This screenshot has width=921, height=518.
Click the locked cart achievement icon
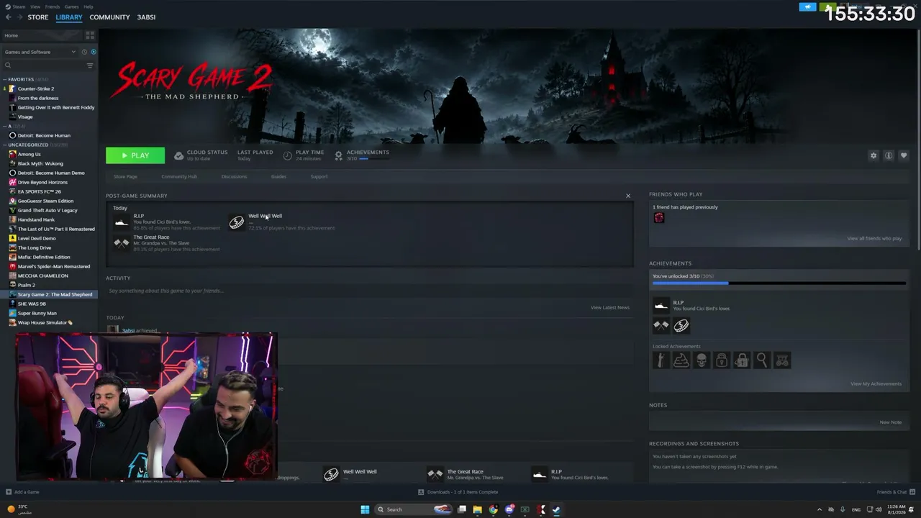click(782, 360)
